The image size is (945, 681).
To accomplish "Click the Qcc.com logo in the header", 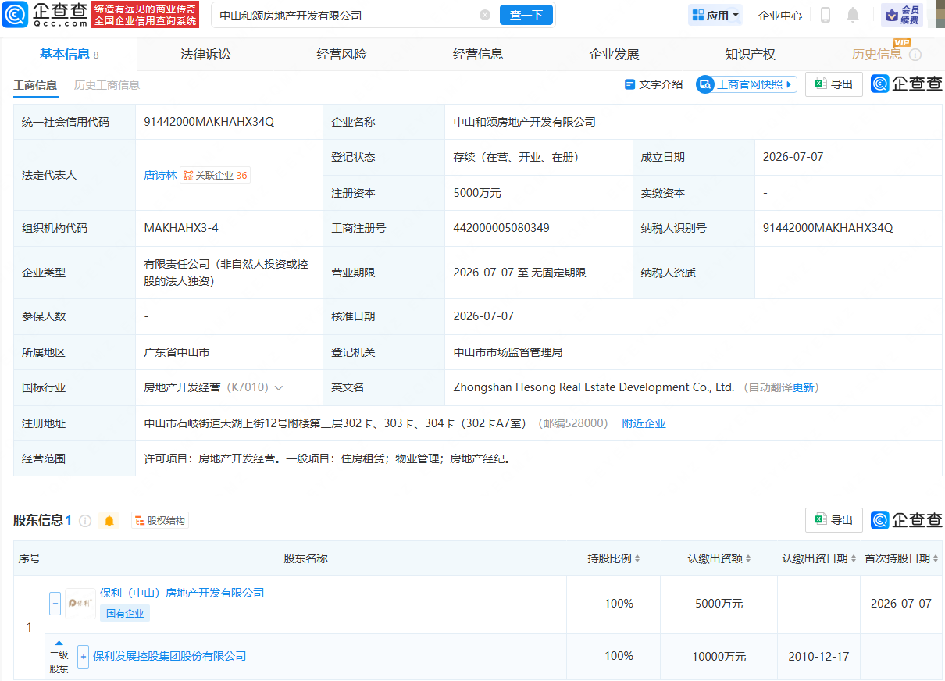I will [x=45, y=14].
